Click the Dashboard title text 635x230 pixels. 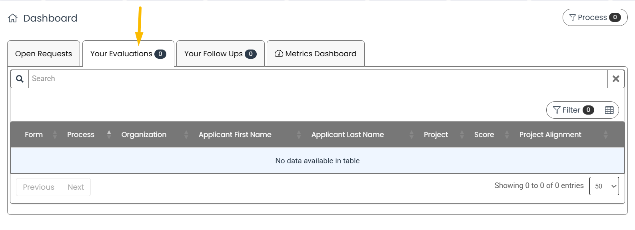point(50,18)
